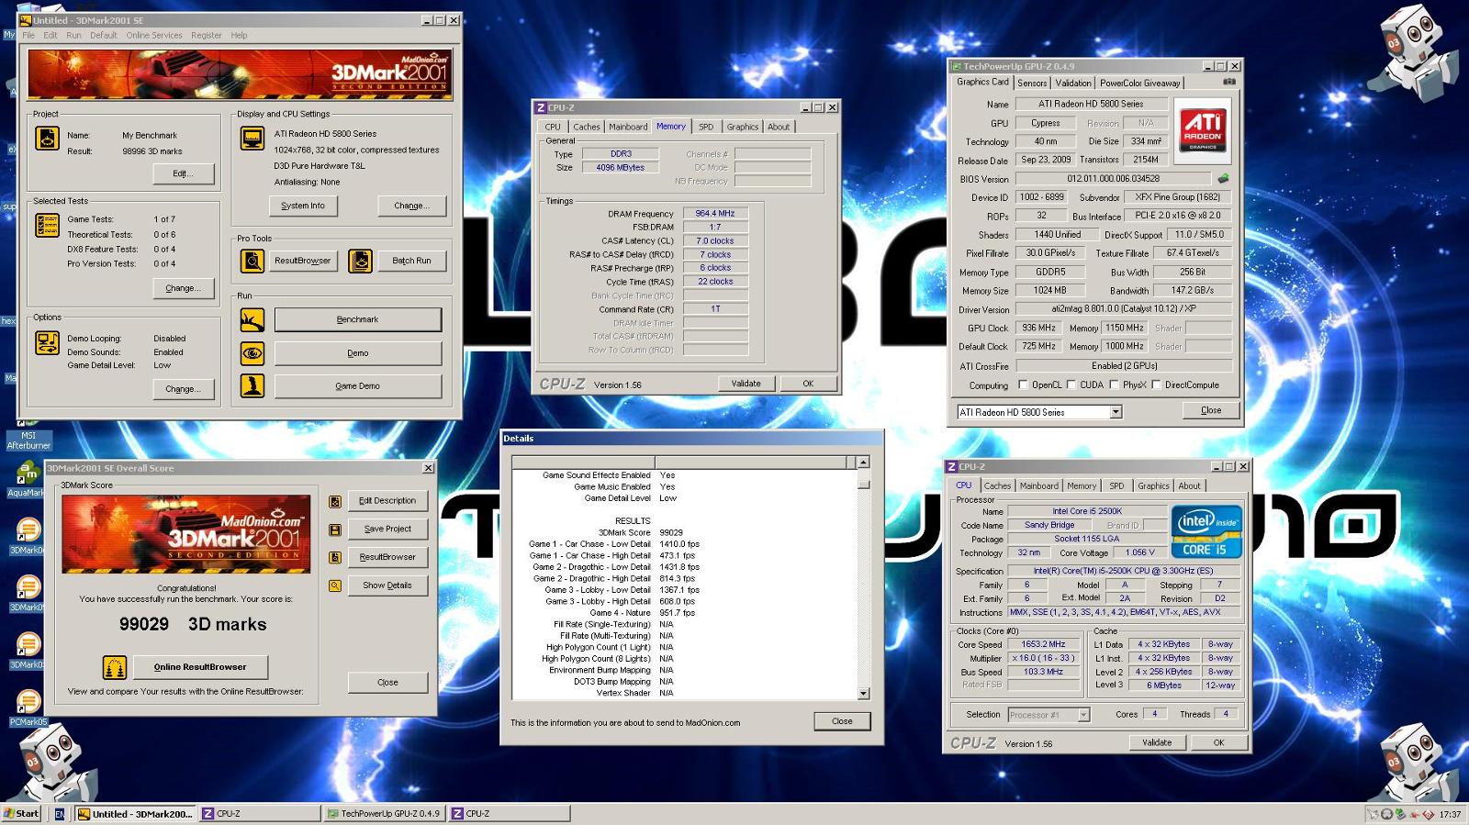Open the Online Services menu
Viewport: 1469px width, 825px height.
tap(154, 35)
